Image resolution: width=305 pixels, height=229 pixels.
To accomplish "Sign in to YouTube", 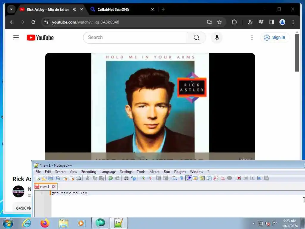I will [275, 37].
